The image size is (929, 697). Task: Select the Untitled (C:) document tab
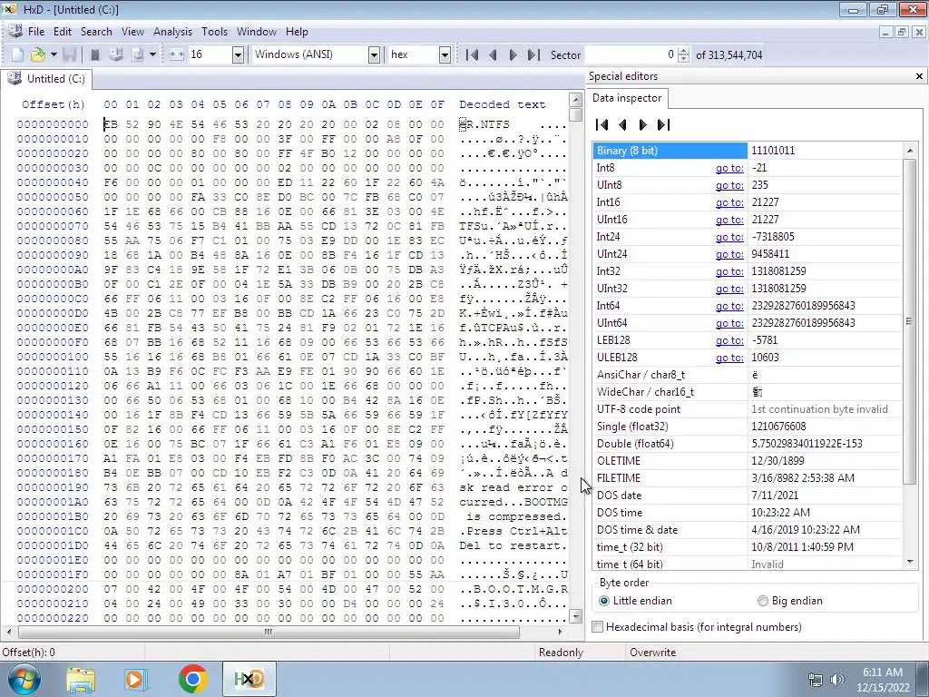click(47, 78)
